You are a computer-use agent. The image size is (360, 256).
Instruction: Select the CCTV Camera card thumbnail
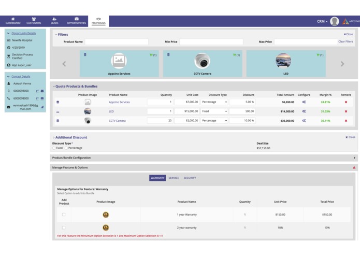pyautogui.click(x=202, y=61)
